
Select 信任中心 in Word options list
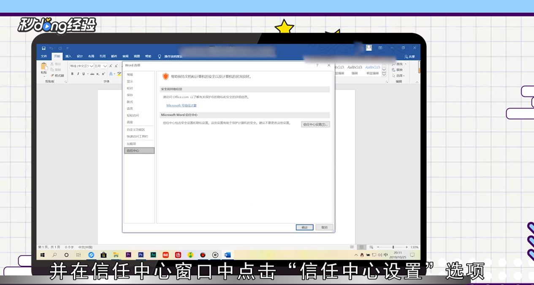point(139,151)
